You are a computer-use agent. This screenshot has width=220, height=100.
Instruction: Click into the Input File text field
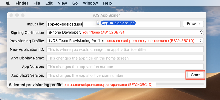[113, 24]
